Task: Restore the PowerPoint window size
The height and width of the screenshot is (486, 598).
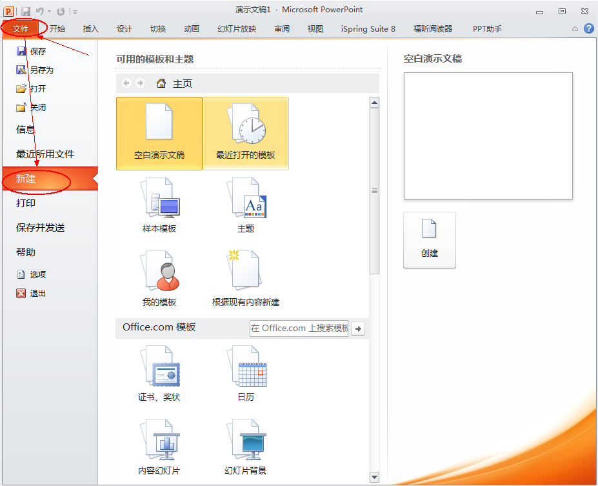Action: (562, 12)
